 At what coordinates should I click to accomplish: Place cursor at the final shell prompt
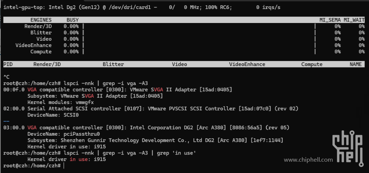point(64,166)
